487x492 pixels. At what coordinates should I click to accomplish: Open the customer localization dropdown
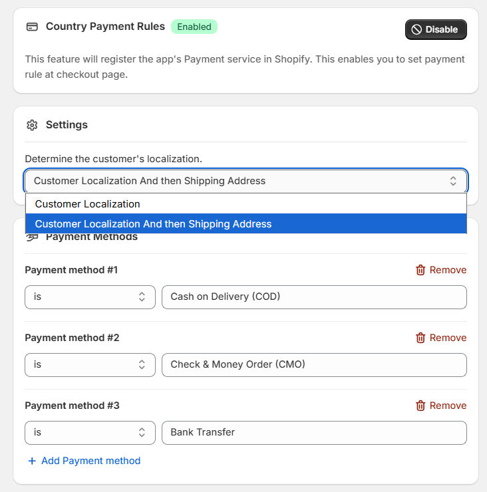245,181
